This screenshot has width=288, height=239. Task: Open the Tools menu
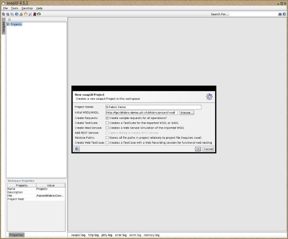14,8
